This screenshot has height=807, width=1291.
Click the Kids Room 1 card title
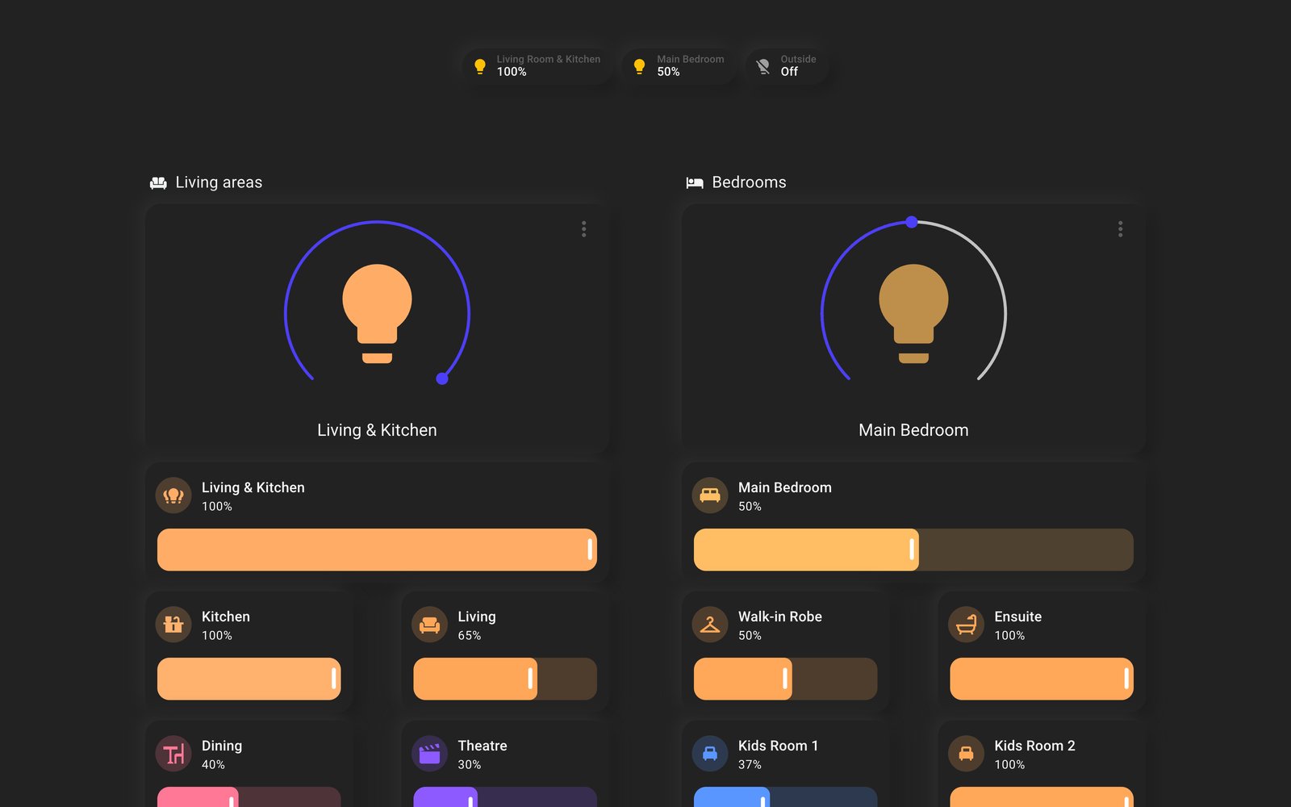[778, 746]
